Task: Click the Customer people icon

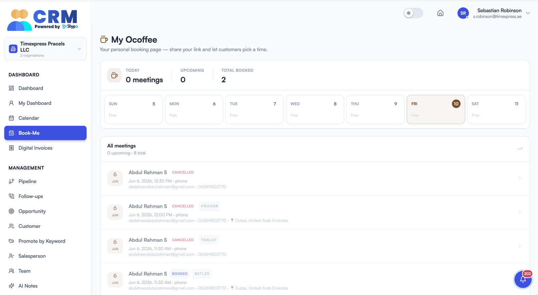Action: 11,226
